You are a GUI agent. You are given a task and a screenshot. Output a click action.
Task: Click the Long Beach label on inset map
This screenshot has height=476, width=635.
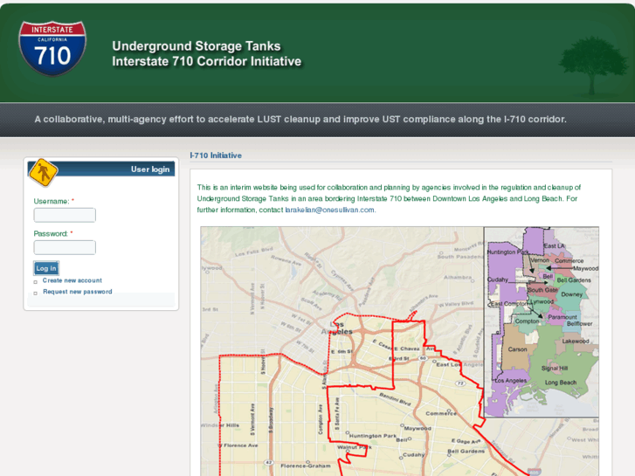(561, 383)
